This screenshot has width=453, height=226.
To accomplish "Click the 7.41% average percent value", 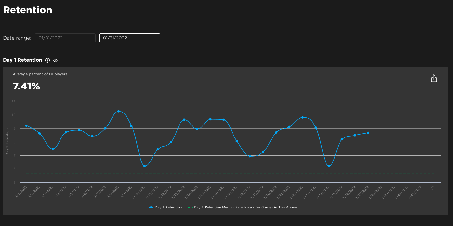I will [x=26, y=86].
